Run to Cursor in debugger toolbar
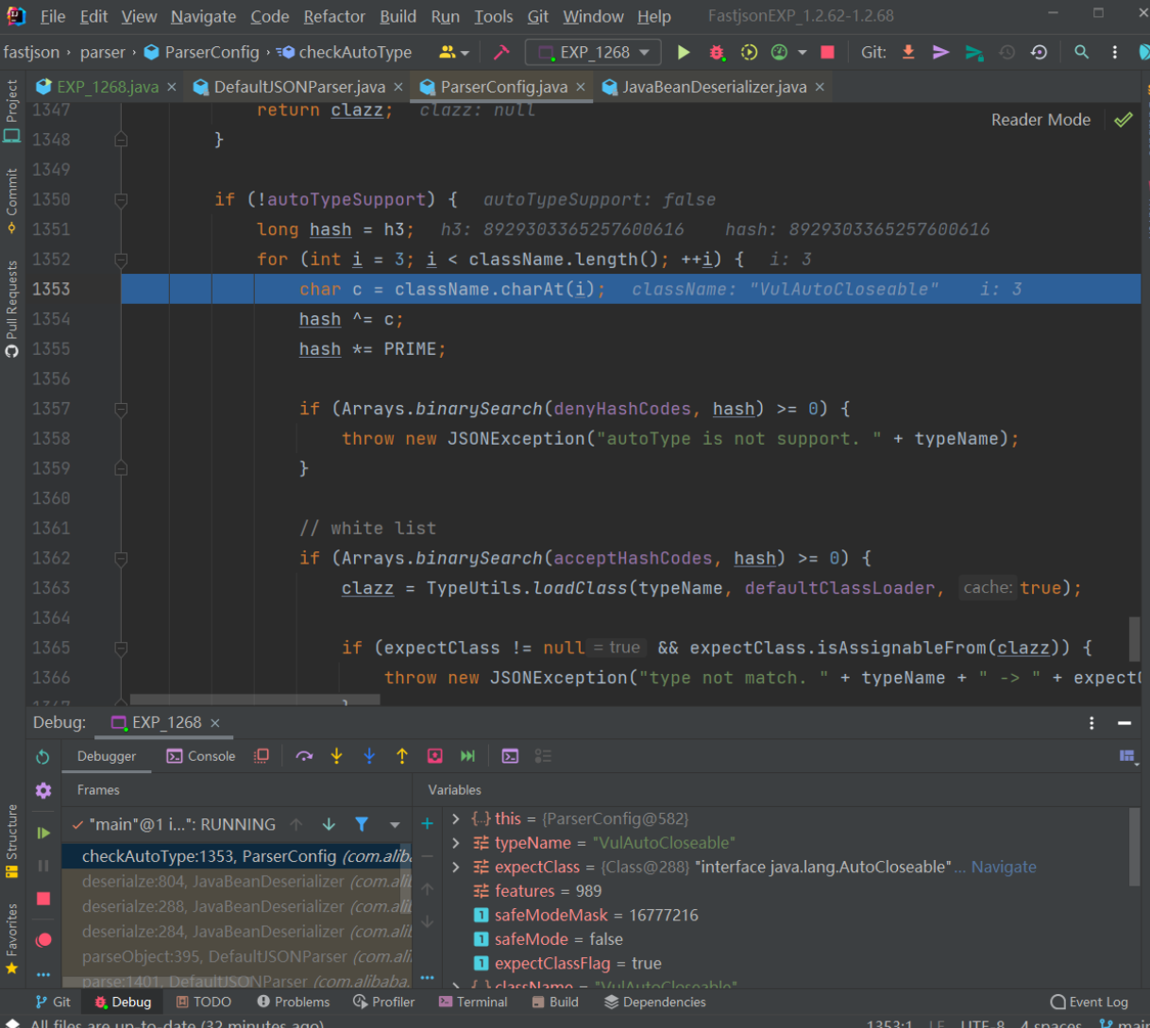1150x1028 pixels. click(467, 756)
